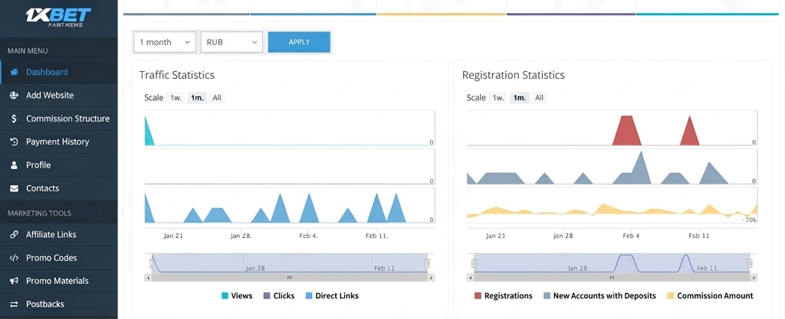This screenshot has width=785, height=319.
Task: Toggle New Accounts with Deposits legend series
Action: pyautogui.click(x=599, y=295)
